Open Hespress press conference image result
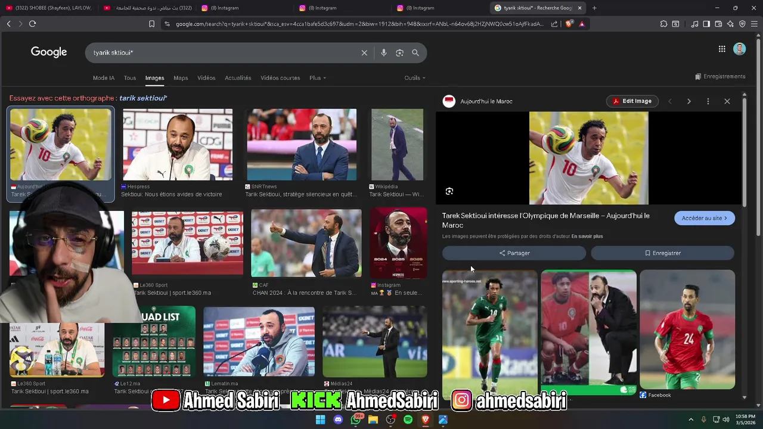 click(x=178, y=144)
